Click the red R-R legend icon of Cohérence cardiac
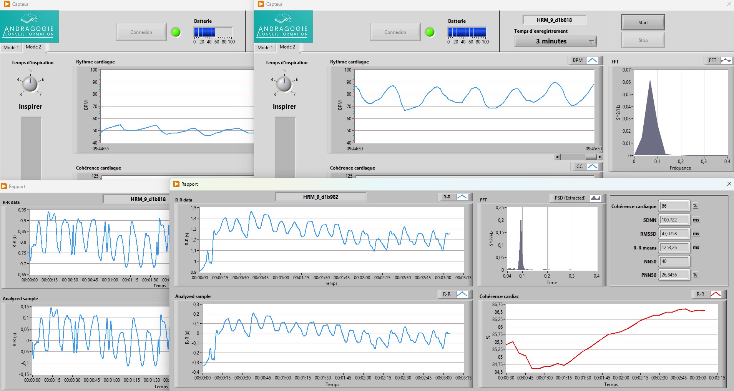The height and width of the screenshot is (391, 734). [715, 294]
